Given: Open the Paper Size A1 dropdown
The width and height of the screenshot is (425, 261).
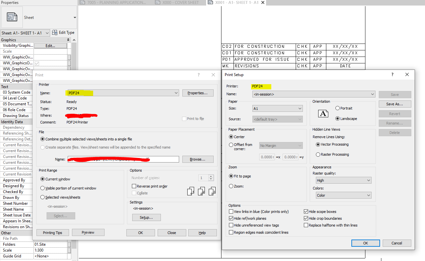Looking at the screenshot, I should tap(300, 108).
